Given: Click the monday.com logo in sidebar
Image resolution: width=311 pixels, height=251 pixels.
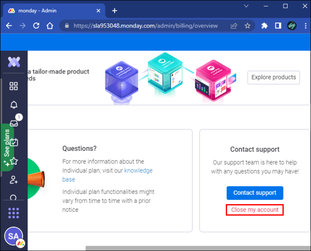Looking at the screenshot, I should 14,62.
